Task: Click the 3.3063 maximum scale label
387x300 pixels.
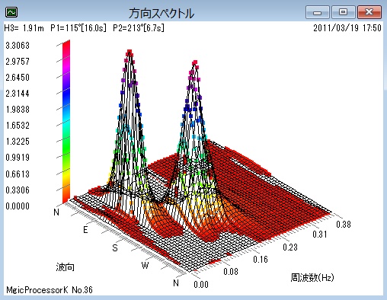Action: (18, 46)
